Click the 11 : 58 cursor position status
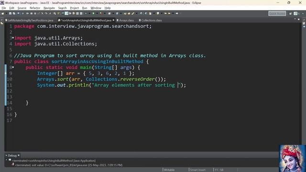The width and height of the screenshot is (306, 172). pos(219,170)
